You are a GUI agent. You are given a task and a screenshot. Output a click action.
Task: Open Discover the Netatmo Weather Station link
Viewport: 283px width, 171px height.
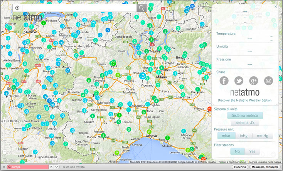(x=245, y=100)
